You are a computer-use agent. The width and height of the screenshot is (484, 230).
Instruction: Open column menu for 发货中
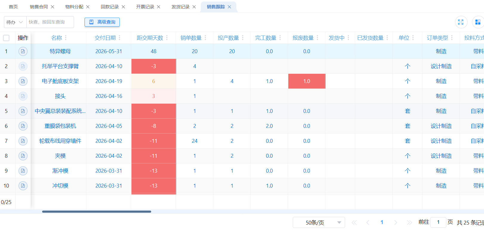pos(348,38)
